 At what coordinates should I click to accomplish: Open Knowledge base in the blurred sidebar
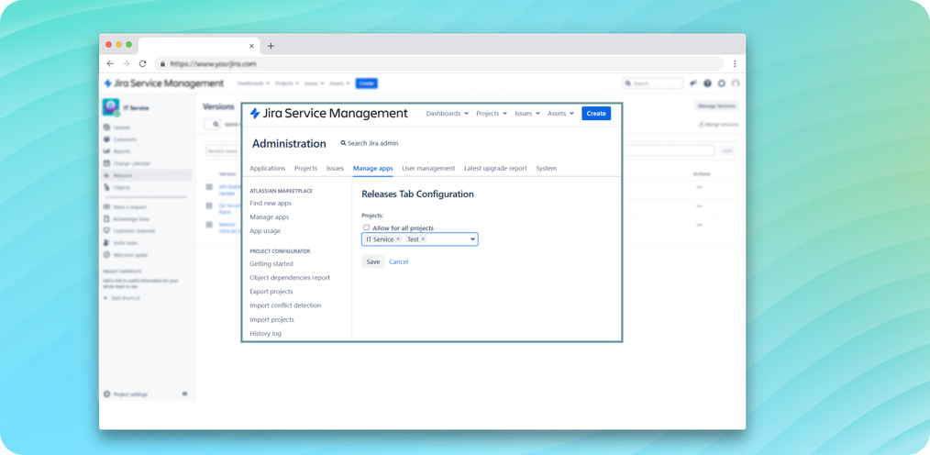tap(126, 219)
